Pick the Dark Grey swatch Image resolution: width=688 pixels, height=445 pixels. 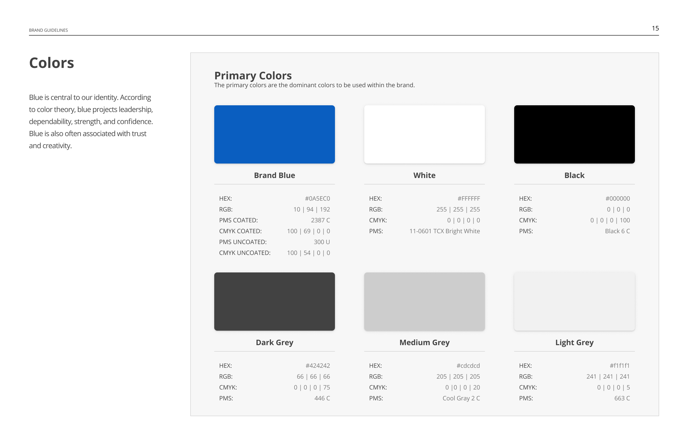[274, 301]
